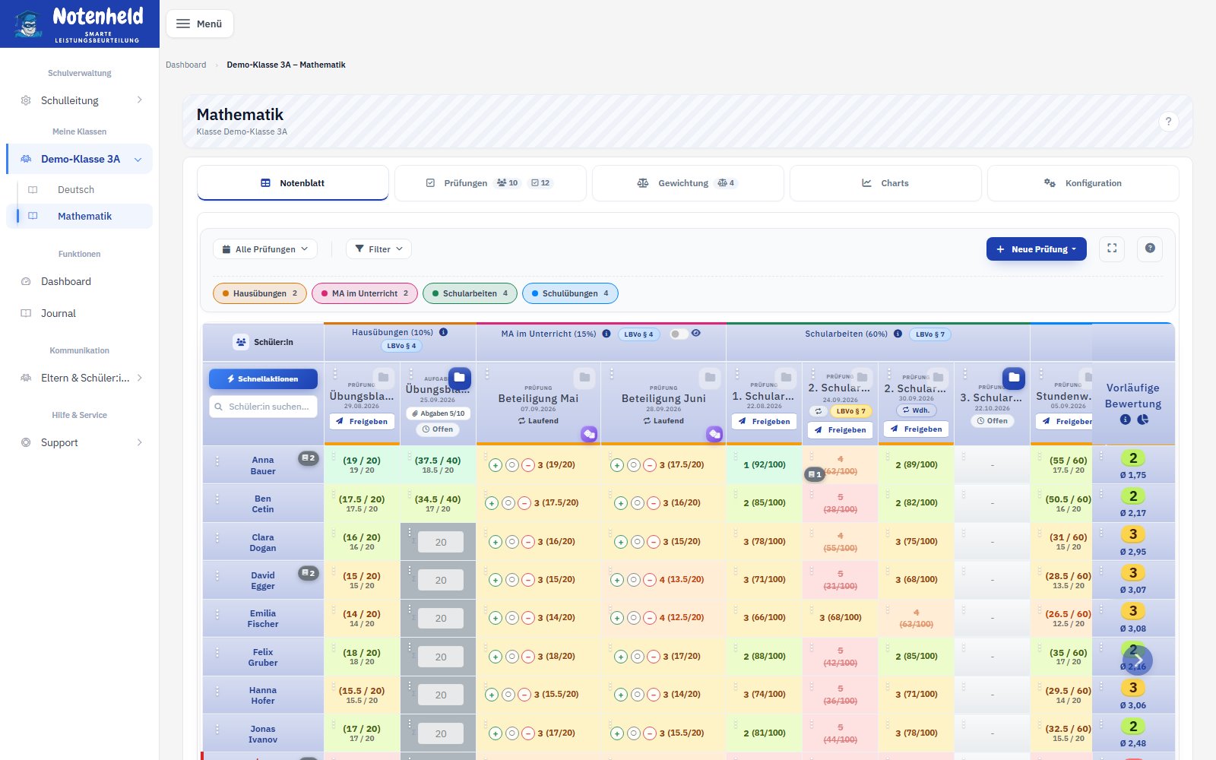Image resolution: width=1216 pixels, height=760 pixels.
Task: Open the pie chart icon under Vorläufige Bewertung
Action: point(1142,420)
